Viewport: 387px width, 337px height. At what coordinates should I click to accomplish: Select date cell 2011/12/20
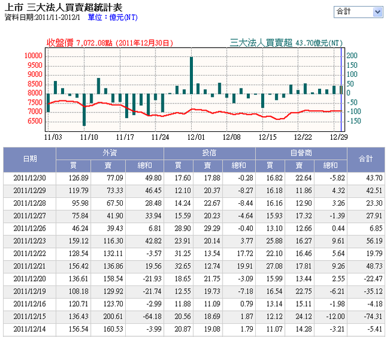(30, 279)
